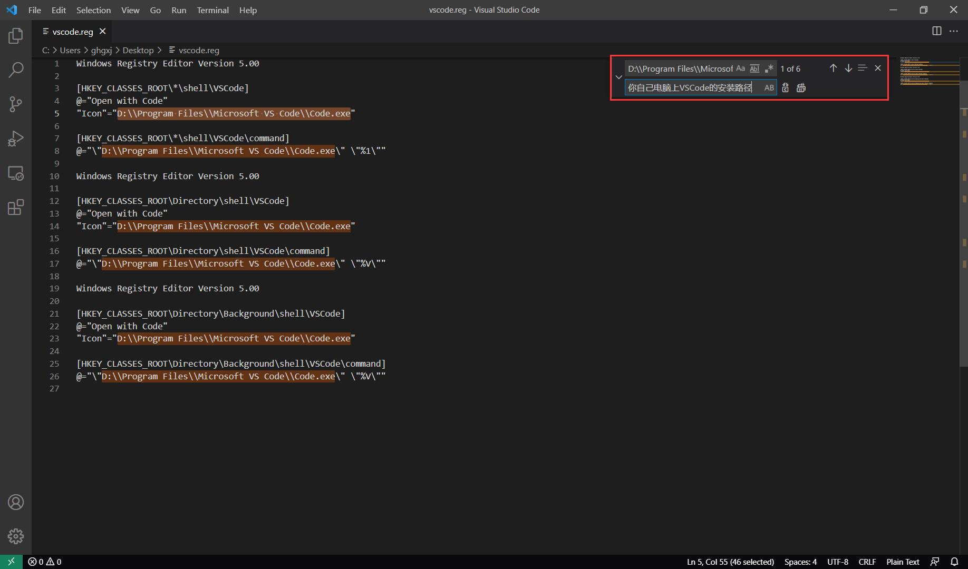Toggle Match Case in find box

click(741, 68)
